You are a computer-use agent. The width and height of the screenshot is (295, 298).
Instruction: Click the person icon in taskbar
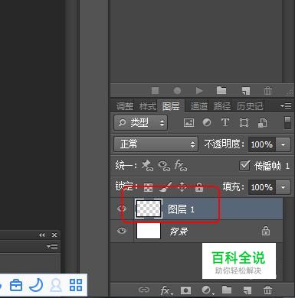click(x=56, y=285)
